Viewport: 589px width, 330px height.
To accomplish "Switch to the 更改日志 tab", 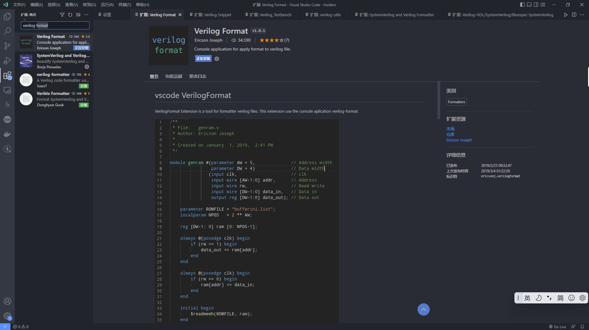I will click(198, 76).
